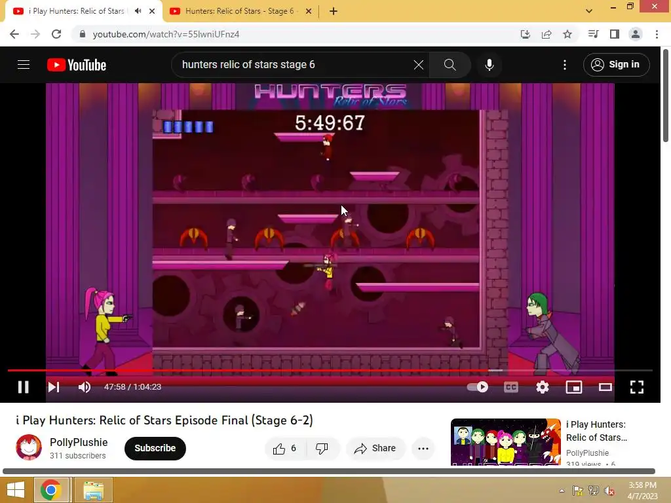
Task: Click Chrome in the taskbar
Action: pos(51,490)
